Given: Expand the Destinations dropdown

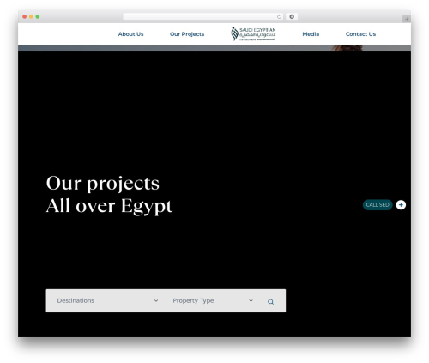Looking at the screenshot, I should [x=107, y=300].
